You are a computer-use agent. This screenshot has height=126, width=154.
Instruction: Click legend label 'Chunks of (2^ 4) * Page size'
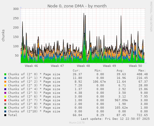coord(34,89)
